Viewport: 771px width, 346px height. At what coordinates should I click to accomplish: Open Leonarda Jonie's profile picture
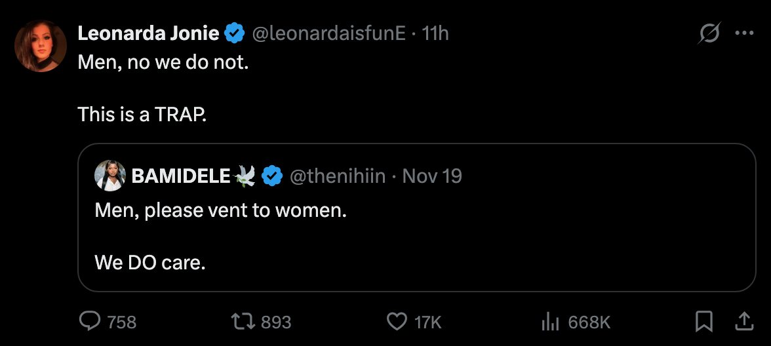pos(41,46)
